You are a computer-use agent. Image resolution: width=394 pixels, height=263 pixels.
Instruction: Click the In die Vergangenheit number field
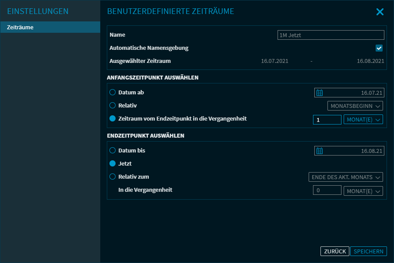(327, 190)
